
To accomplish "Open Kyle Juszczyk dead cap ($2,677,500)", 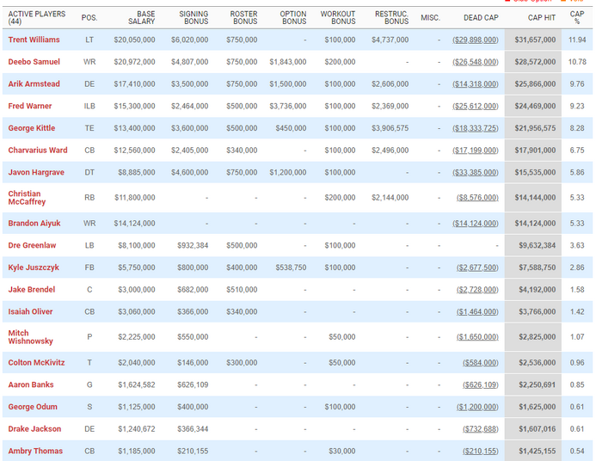I will click(477, 267).
